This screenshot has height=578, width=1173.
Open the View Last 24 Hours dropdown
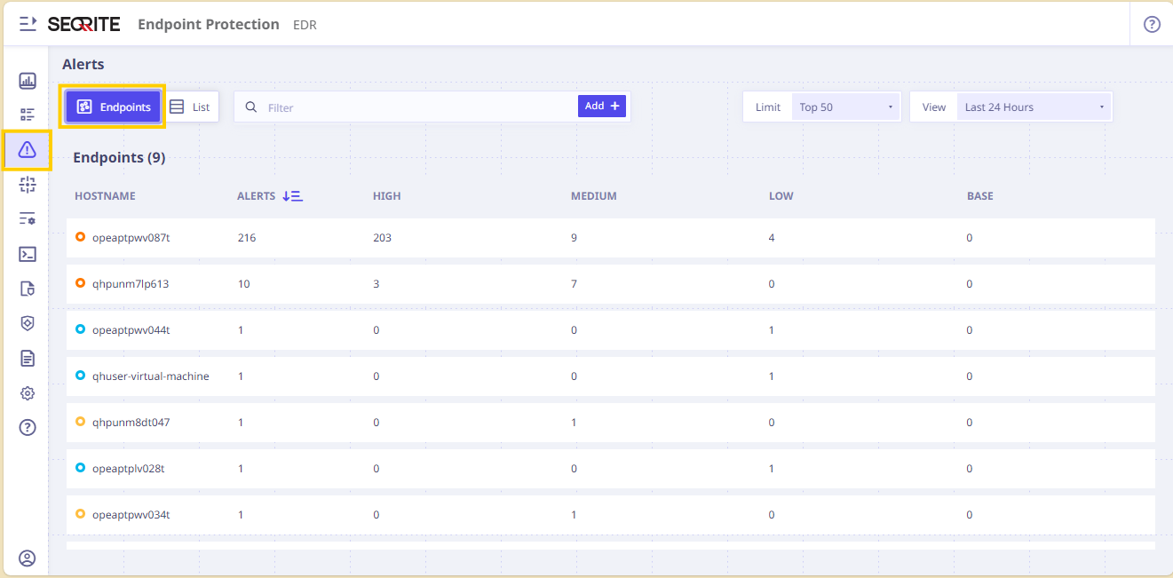(1034, 107)
